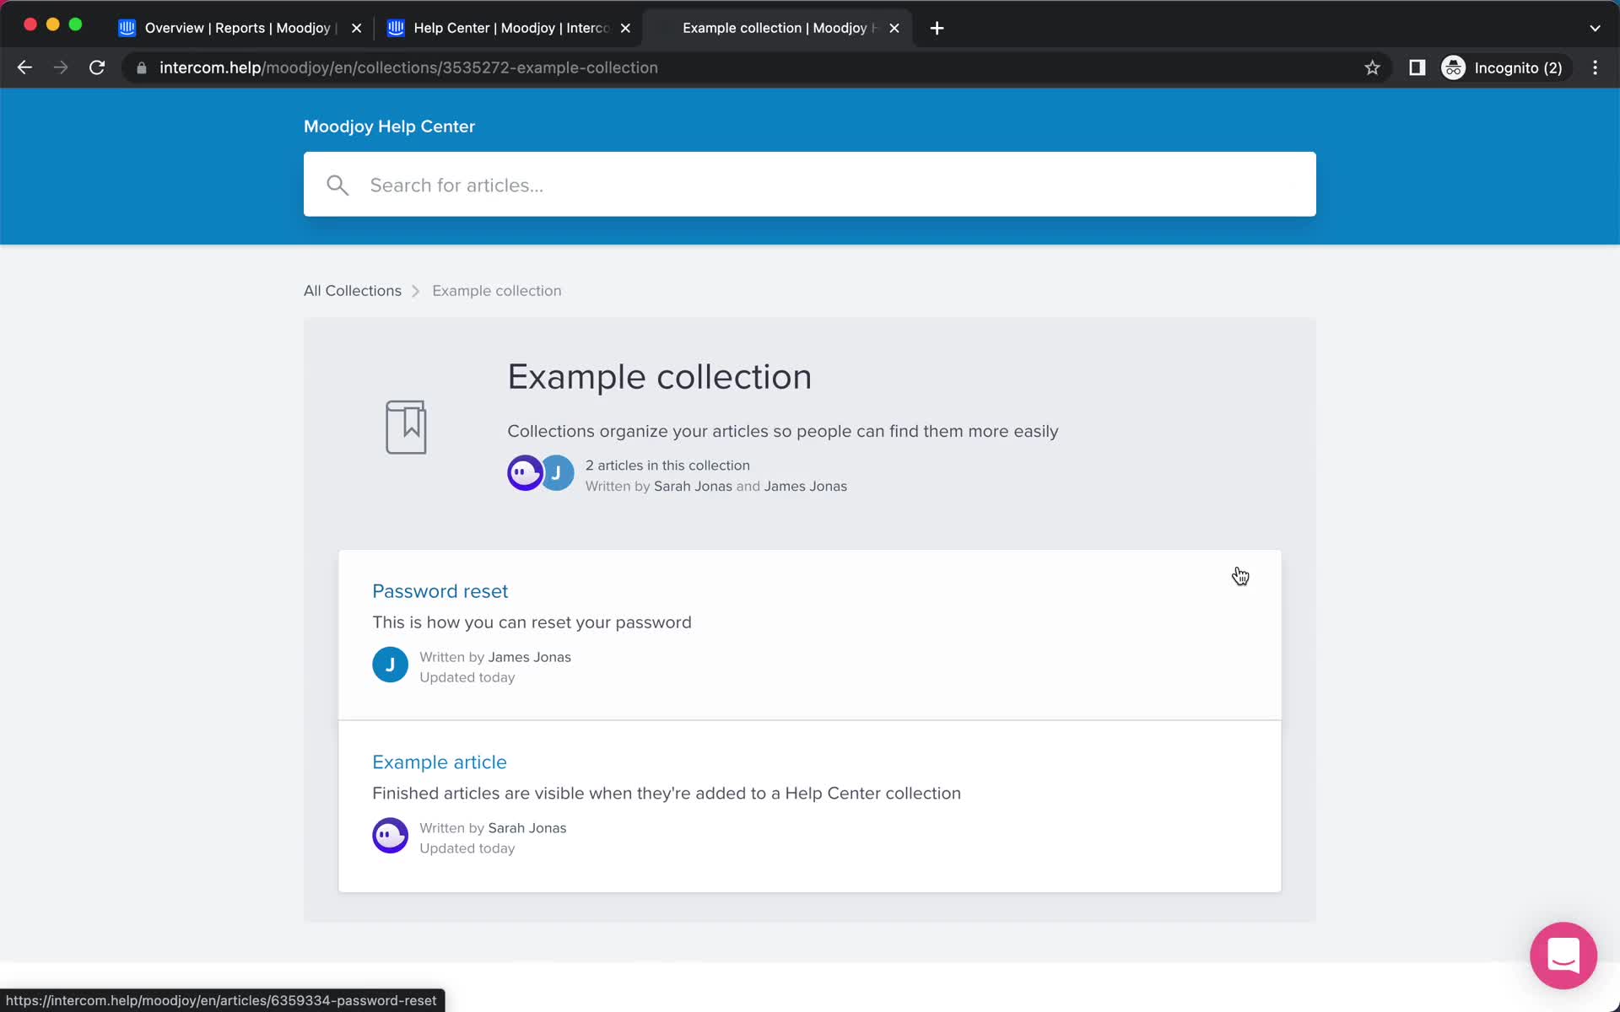The width and height of the screenshot is (1620, 1012).
Task: Click the Moodjoy Help Center title
Action: [389, 126]
